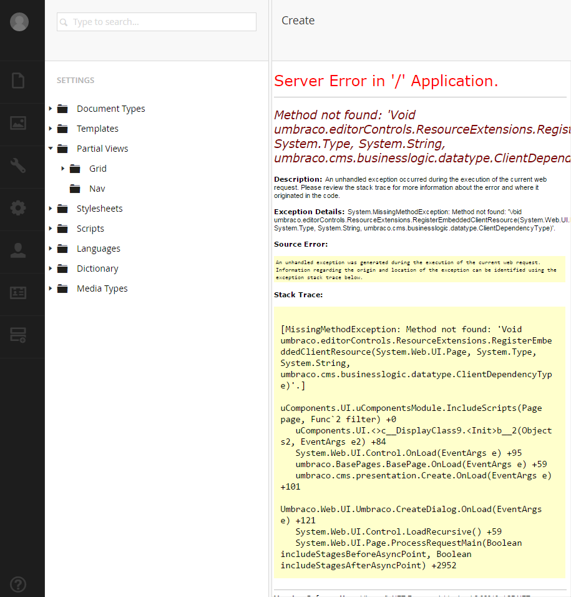
Task: Click the search magnifier icon
Action: point(64,22)
